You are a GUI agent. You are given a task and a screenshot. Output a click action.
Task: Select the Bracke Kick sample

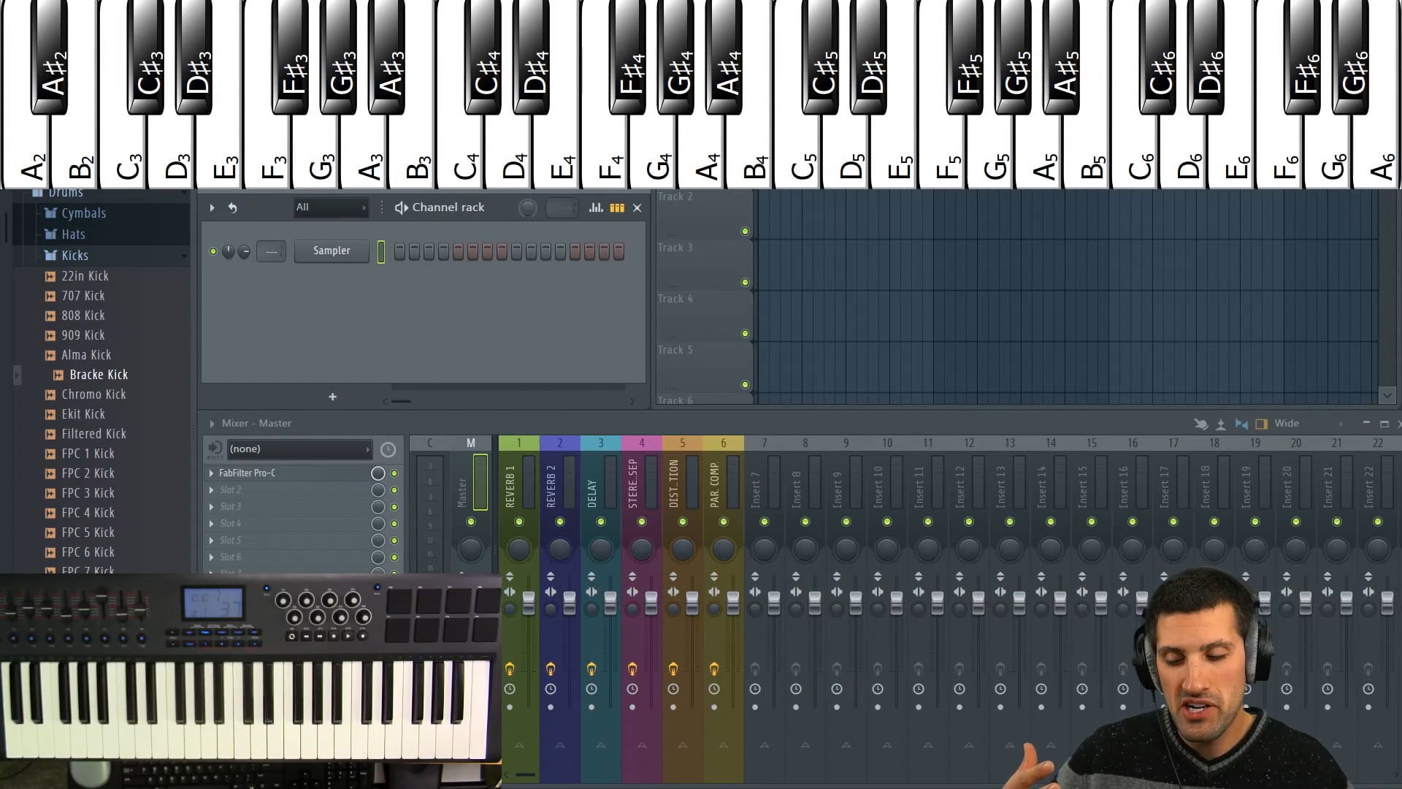[98, 375]
